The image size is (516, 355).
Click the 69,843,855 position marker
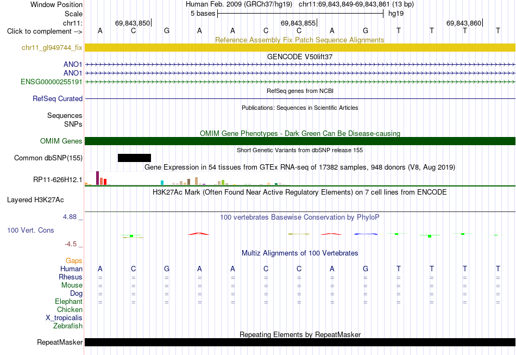298,23
